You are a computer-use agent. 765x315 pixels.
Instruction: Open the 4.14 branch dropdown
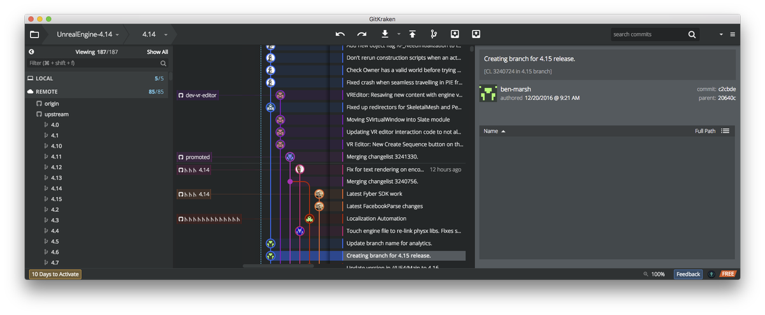coord(155,34)
